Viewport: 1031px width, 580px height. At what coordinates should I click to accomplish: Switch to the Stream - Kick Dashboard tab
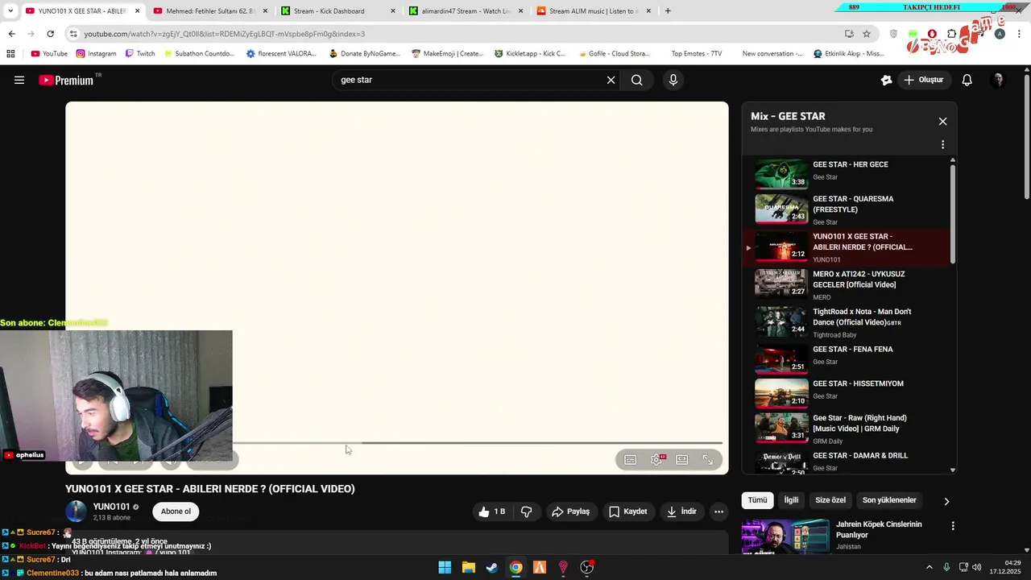pyautogui.click(x=338, y=11)
